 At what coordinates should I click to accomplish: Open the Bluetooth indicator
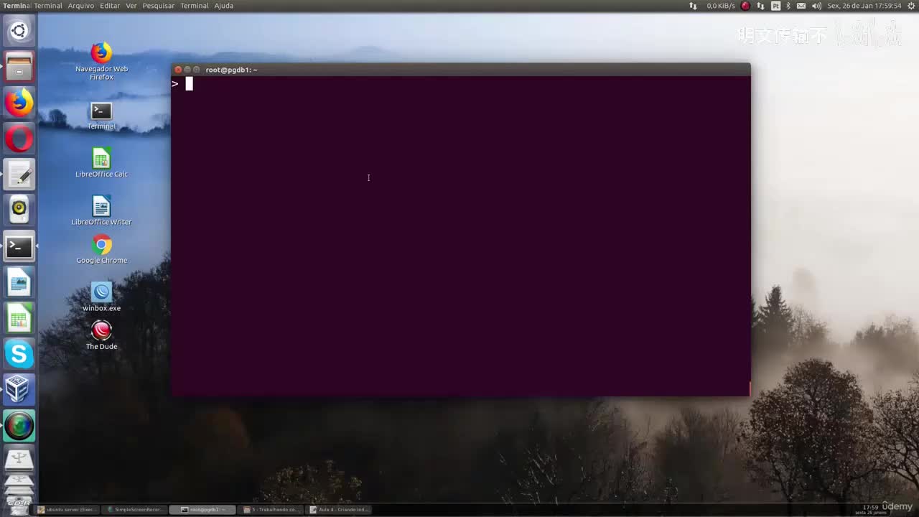point(788,6)
